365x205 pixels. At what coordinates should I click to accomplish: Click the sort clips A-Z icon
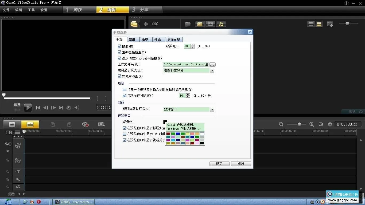pyautogui.click(x=330, y=24)
